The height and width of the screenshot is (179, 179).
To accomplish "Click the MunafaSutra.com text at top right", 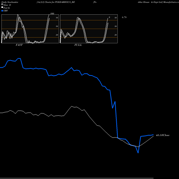I will (171, 2).
